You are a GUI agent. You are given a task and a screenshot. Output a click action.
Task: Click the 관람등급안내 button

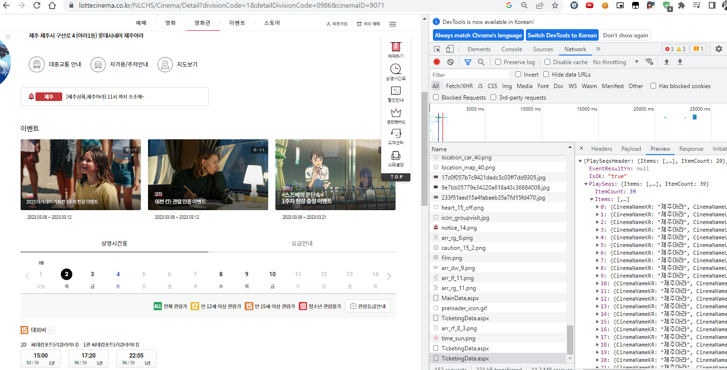(367, 306)
